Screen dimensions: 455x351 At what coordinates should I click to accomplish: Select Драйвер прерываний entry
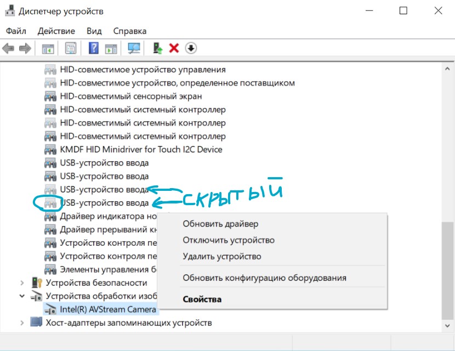click(x=108, y=230)
